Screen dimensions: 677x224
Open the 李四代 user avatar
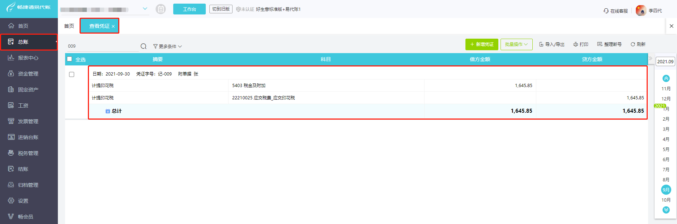pyautogui.click(x=641, y=10)
